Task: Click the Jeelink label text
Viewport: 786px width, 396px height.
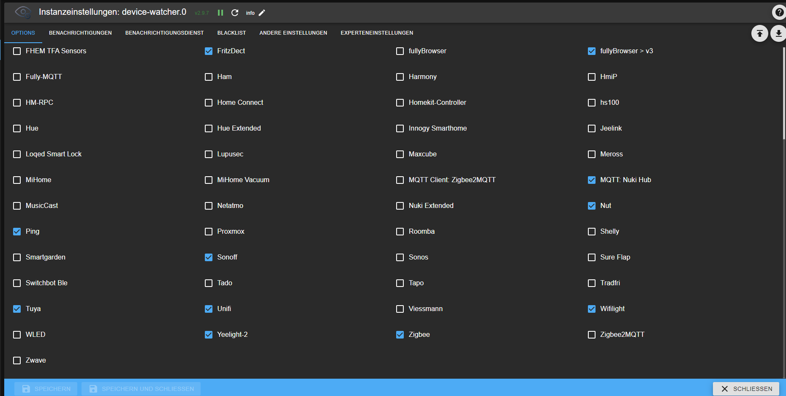Action: [611, 128]
